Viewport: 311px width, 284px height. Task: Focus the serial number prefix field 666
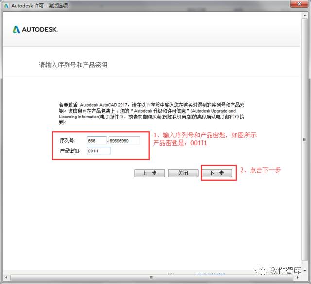tap(97, 140)
